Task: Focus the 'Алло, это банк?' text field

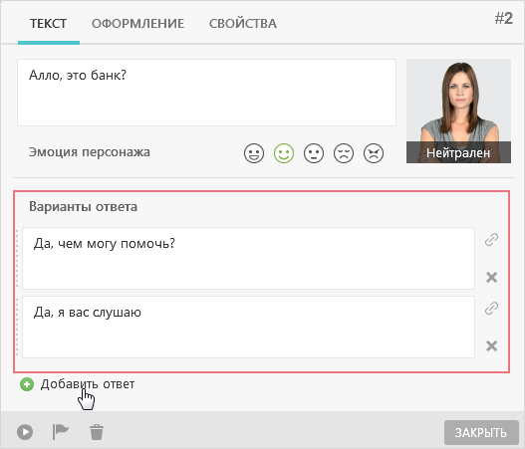Action: point(206,93)
